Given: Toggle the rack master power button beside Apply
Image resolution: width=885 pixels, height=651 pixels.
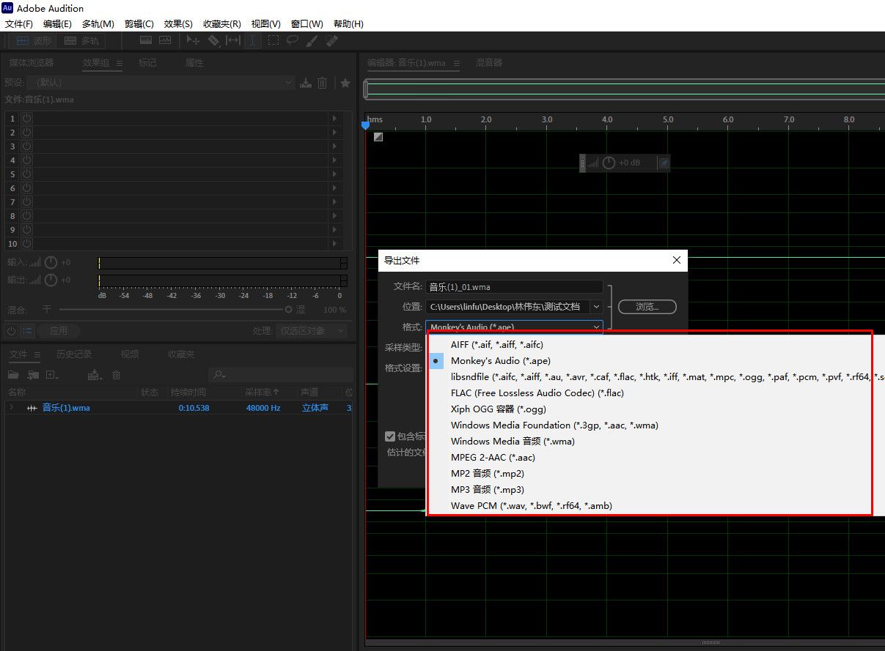Looking at the screenshot, I should coord(11,331).
